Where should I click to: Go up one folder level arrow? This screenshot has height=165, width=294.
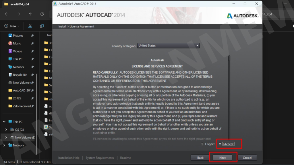30,14
